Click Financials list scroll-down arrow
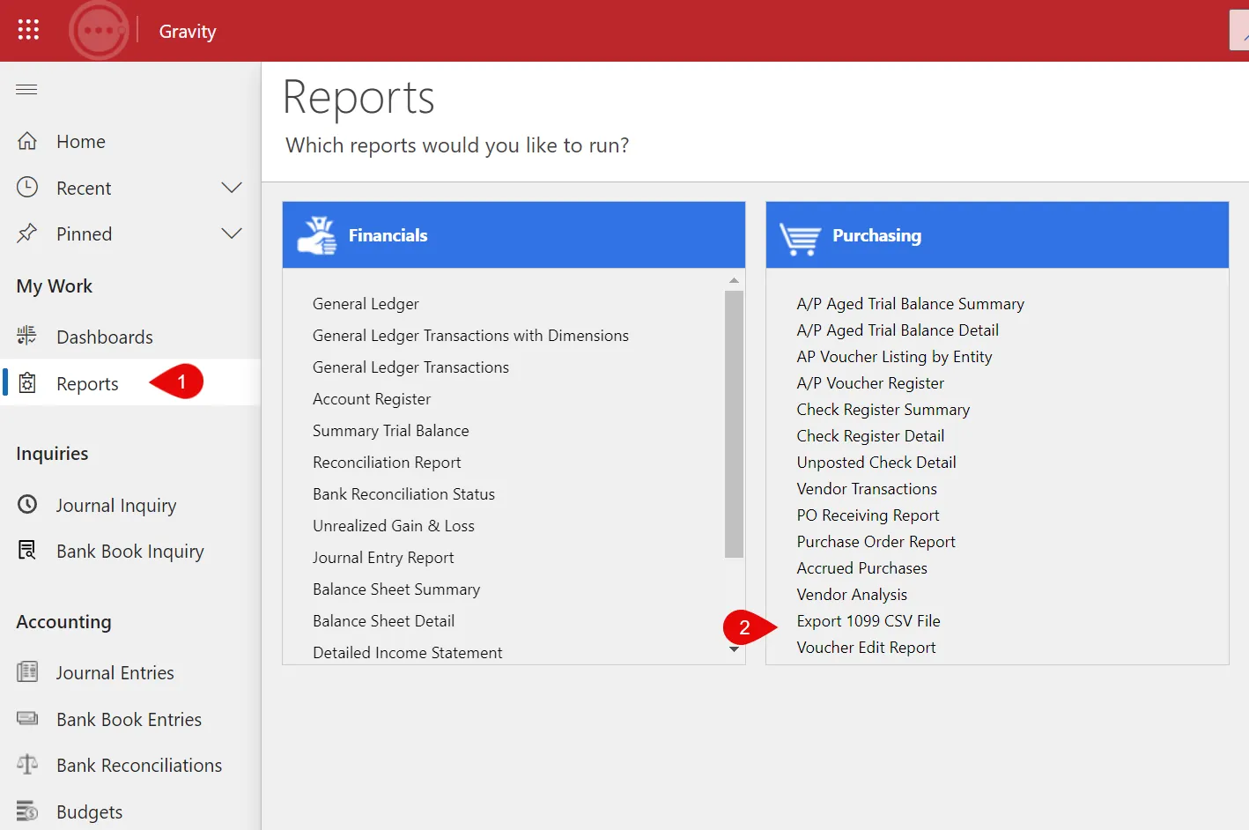 tap(734, 650)
